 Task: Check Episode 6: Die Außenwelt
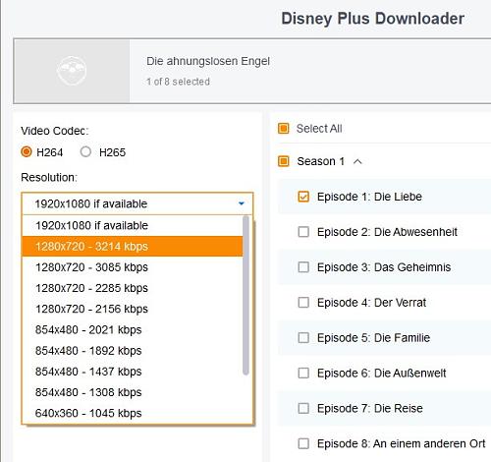click(x=303, y=374)
